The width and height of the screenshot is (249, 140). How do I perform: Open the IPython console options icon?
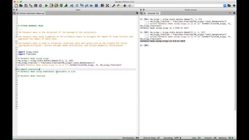pyautogui.click(x=234, y=13)
